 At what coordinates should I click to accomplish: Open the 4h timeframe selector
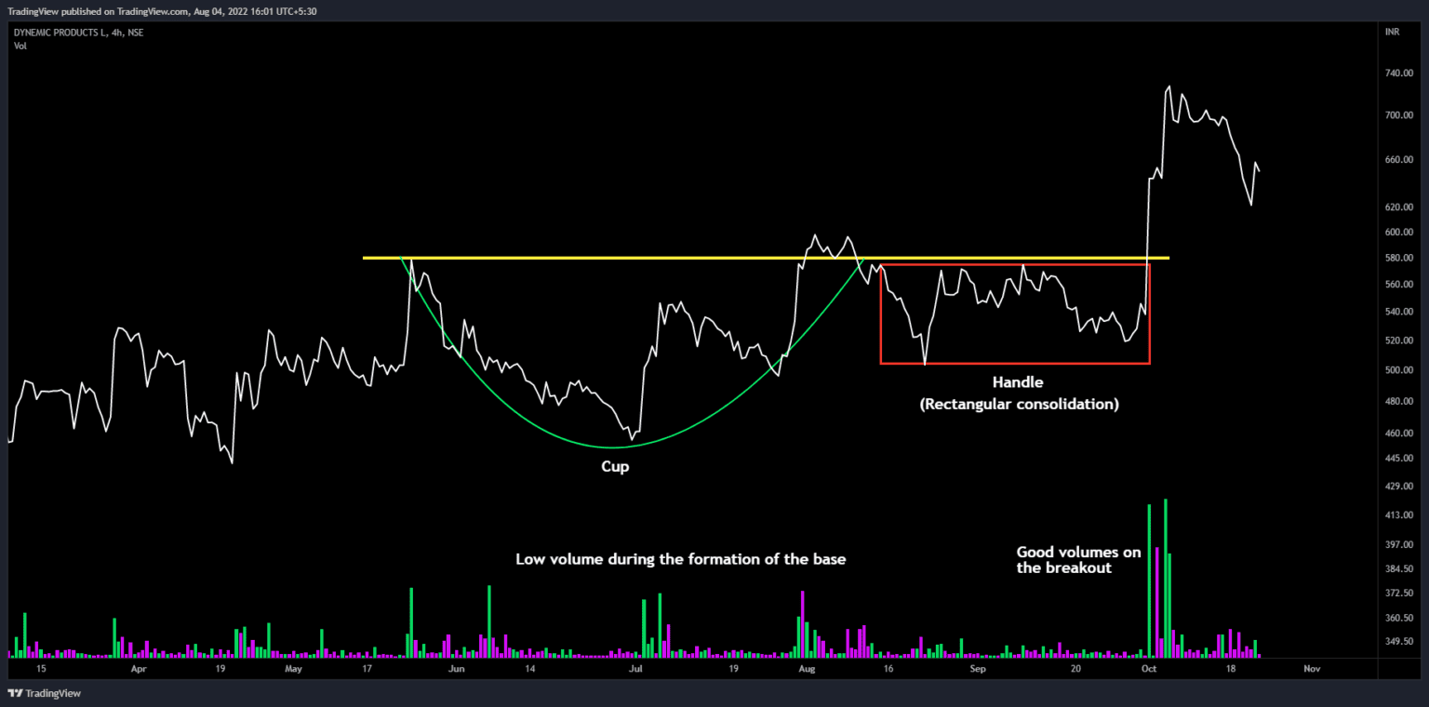(117, 31)
